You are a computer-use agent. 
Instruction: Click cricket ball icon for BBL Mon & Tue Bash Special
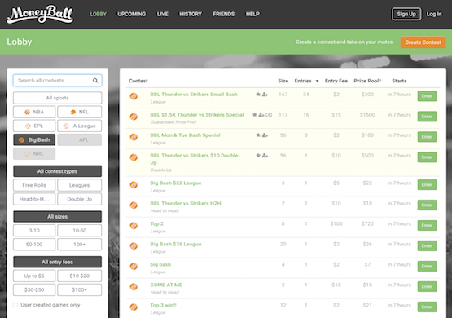point(134,137)
